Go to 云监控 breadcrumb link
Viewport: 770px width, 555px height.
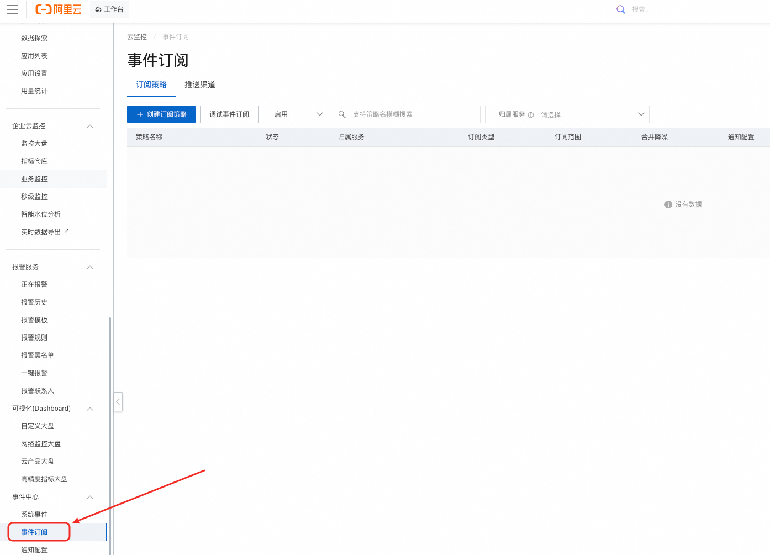(137, 37)
